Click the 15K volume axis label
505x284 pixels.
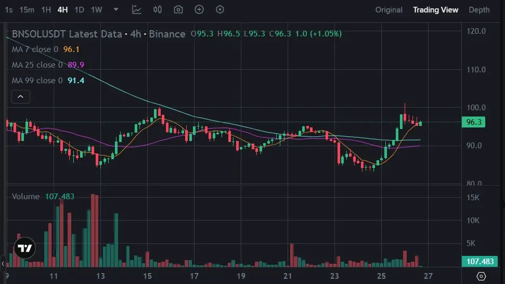pyautogui.click(x=473, y=197)
